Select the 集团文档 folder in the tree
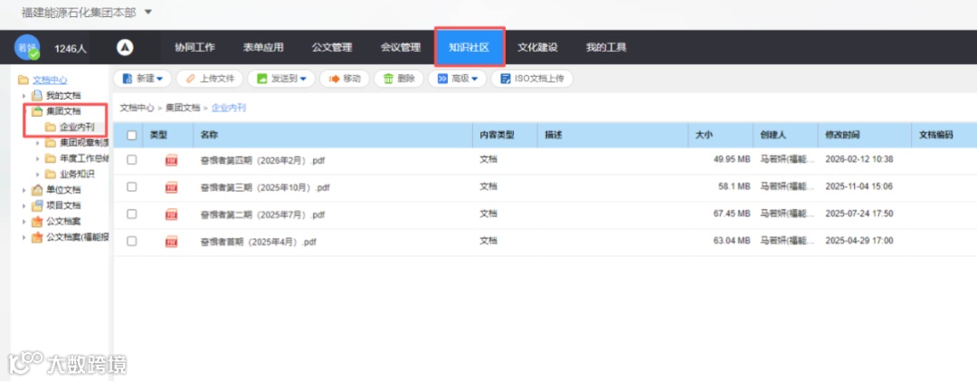 point(63,111)
